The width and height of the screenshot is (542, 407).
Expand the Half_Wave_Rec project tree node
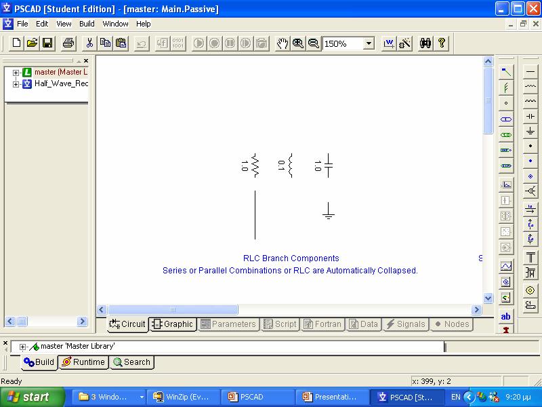16,84
